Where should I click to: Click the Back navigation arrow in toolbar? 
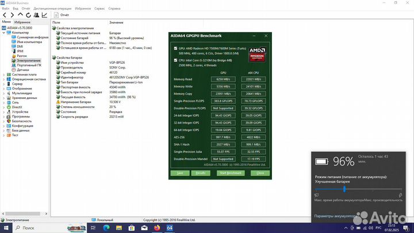tap(5, 15)
